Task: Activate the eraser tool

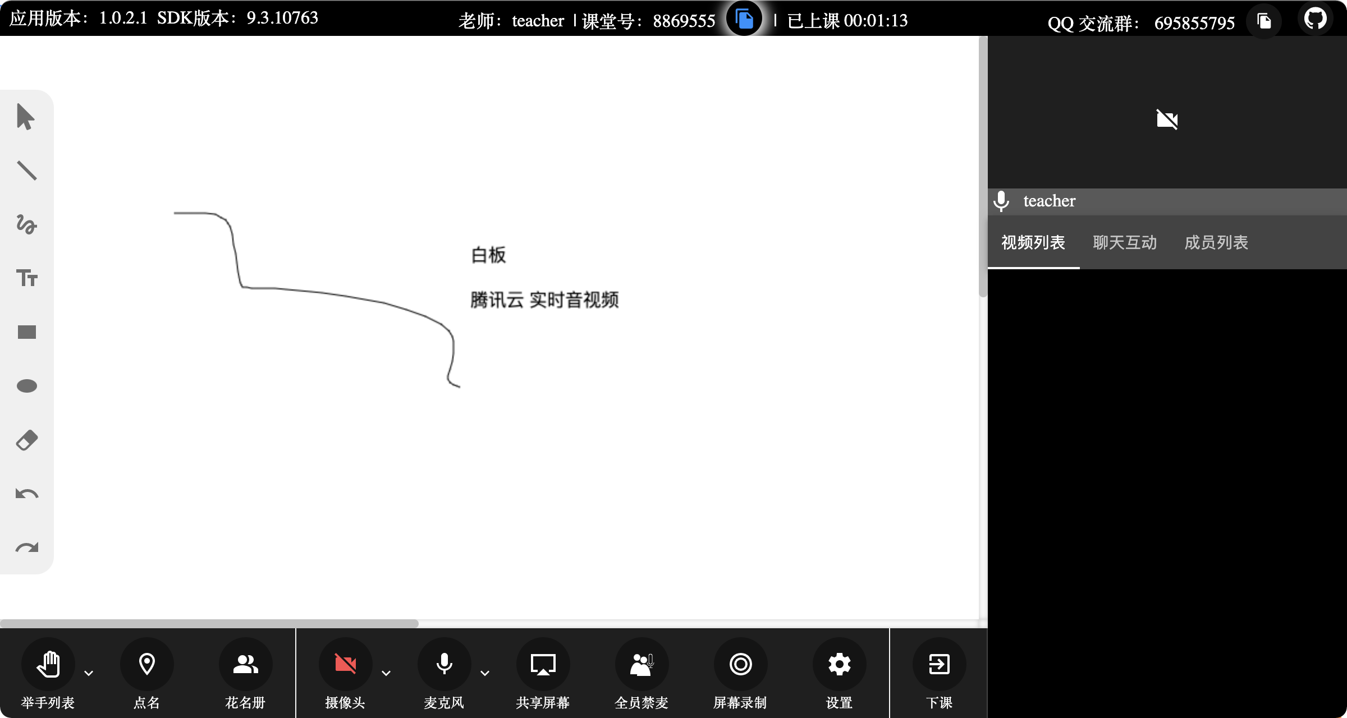Action: 26,440
